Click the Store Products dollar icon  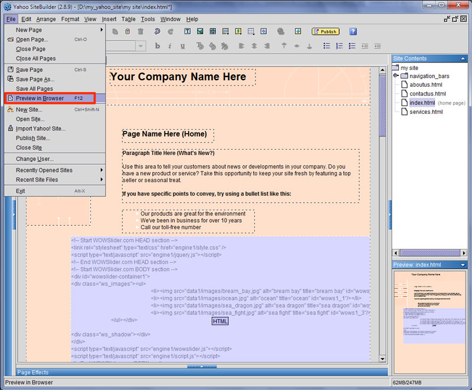(x=238, y=32)
